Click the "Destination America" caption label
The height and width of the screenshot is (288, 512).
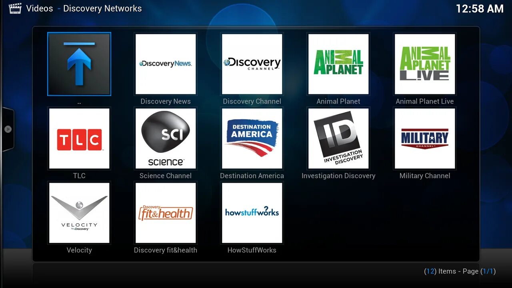tap(252, 176)
